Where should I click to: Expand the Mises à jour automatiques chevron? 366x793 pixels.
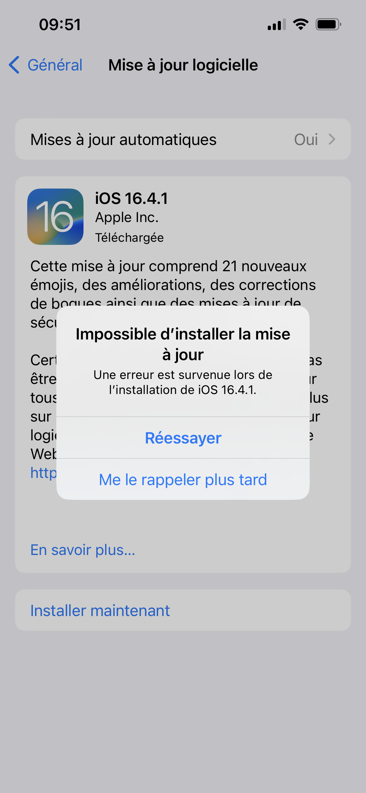(332, 139)
